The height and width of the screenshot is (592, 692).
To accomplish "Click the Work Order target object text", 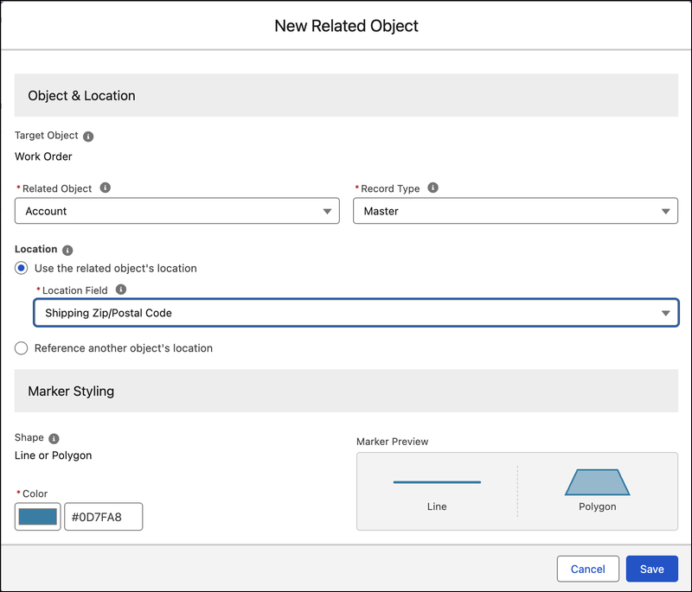I will tap(43, 156).
